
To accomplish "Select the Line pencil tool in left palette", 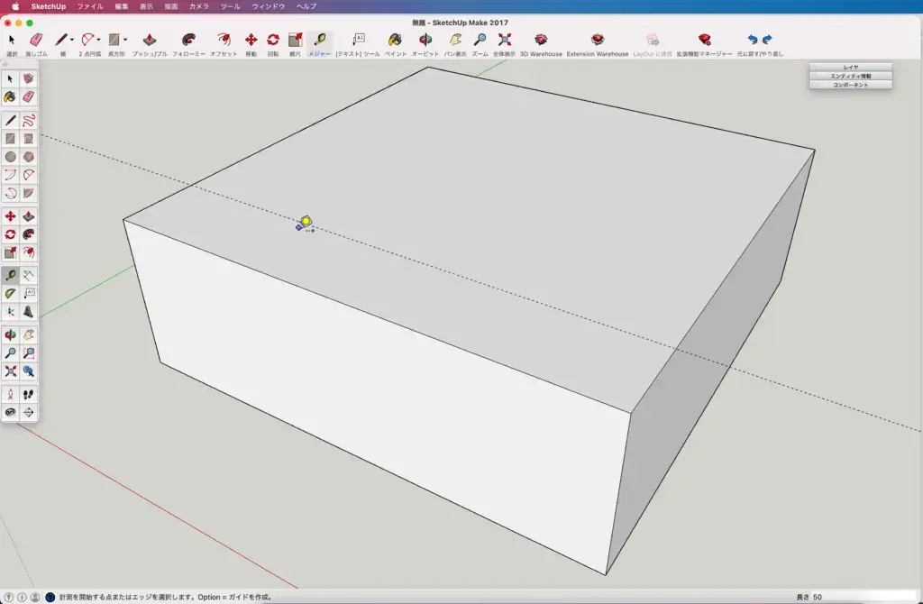I will (x=10, y=121).
